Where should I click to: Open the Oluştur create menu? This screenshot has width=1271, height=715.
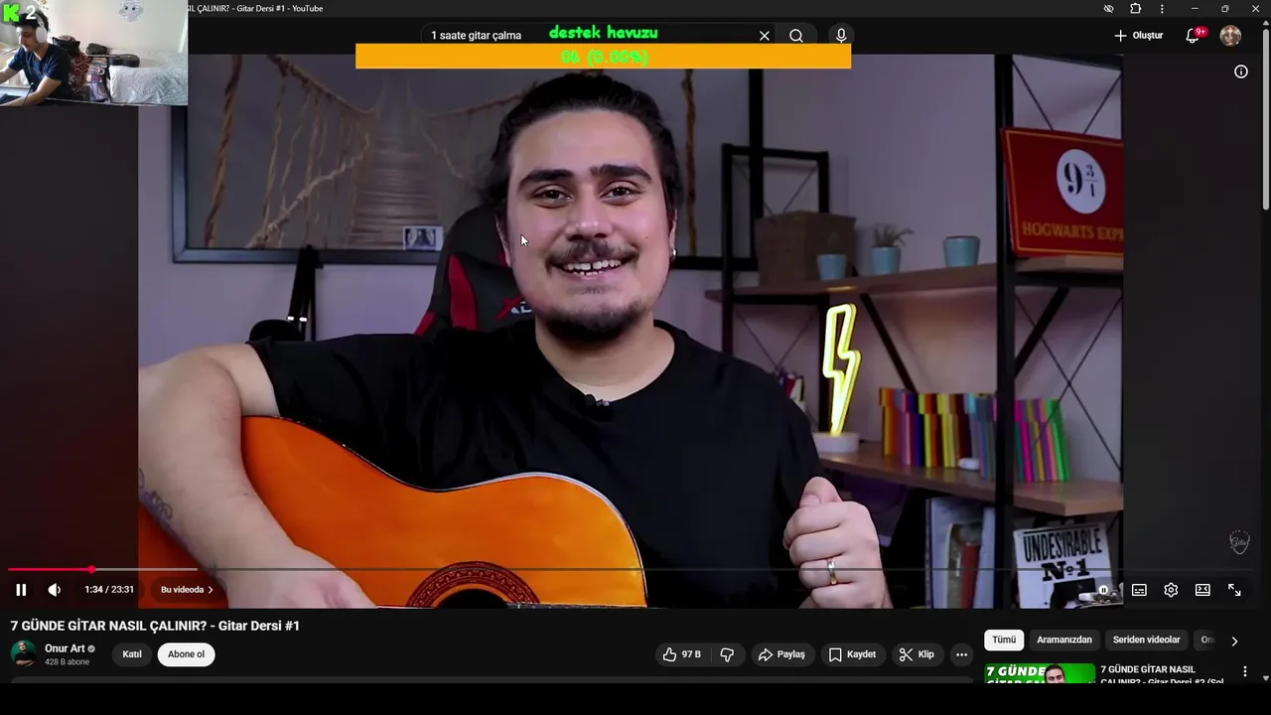(x=1138, y=36)
